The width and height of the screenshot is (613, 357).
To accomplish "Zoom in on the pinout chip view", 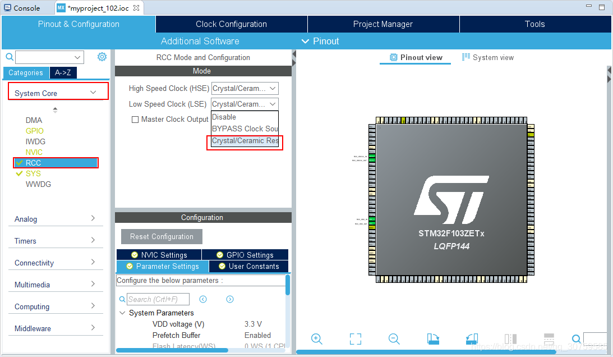I will point(316,338).
